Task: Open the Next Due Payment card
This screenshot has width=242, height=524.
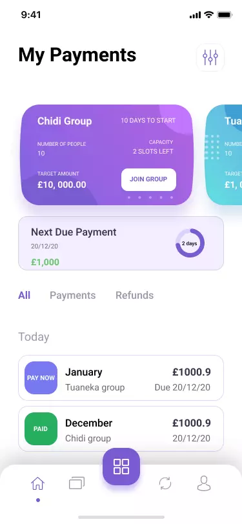Action: [121, 243]
